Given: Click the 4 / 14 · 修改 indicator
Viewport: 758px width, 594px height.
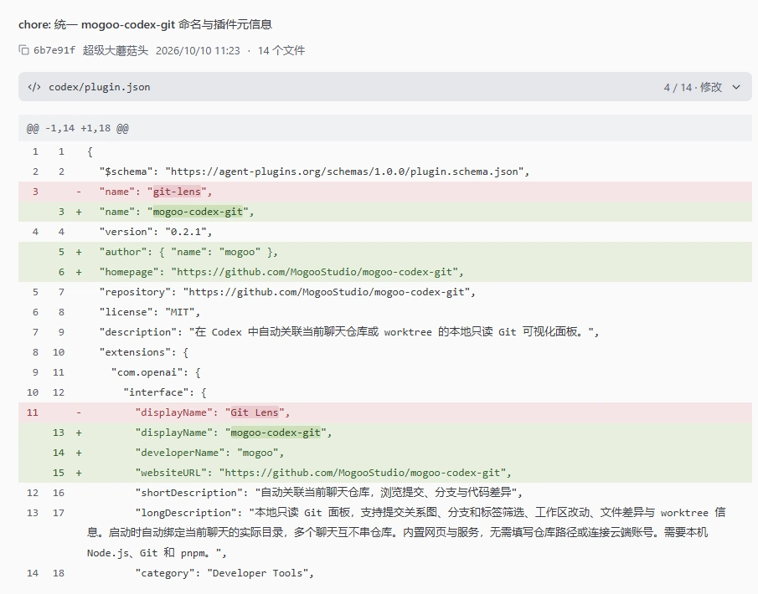Looking at the screenshot, I should 693,87.
